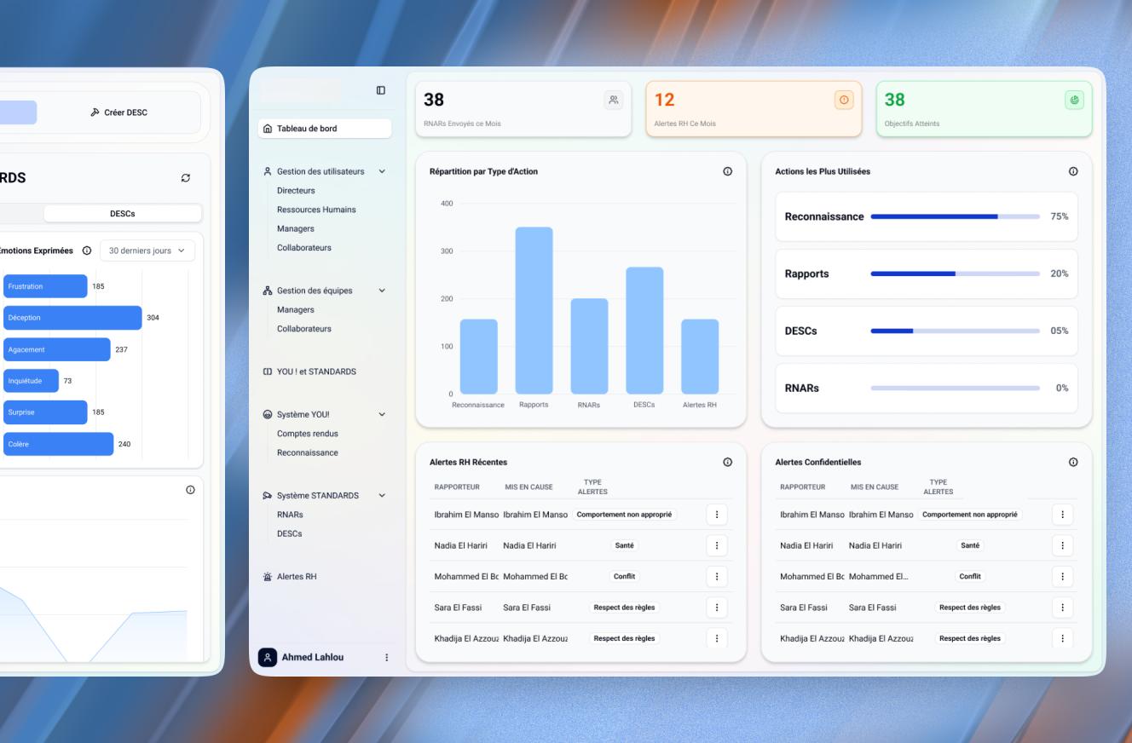This screenshot has height=743, width=1132.
Task: Click Reconnaissance 75% progress bar
Action: [x=955, y=216]
